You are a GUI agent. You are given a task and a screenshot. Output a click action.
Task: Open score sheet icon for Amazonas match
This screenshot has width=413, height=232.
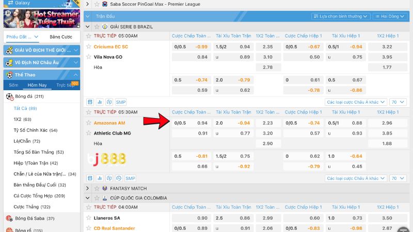[90, 178]
